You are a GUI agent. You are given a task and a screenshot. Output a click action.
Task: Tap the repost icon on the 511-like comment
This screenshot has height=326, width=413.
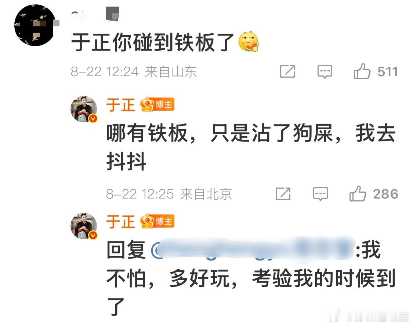pos(287,71)
